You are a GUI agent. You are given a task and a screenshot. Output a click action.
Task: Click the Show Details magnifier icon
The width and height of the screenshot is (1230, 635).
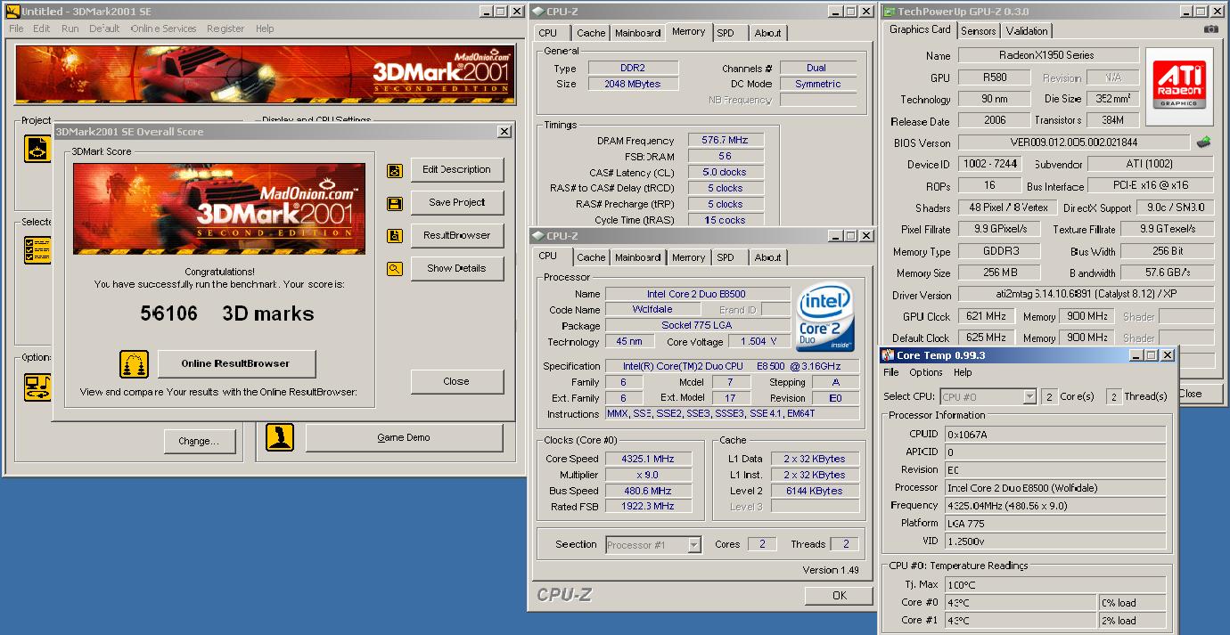click(394, 269)
